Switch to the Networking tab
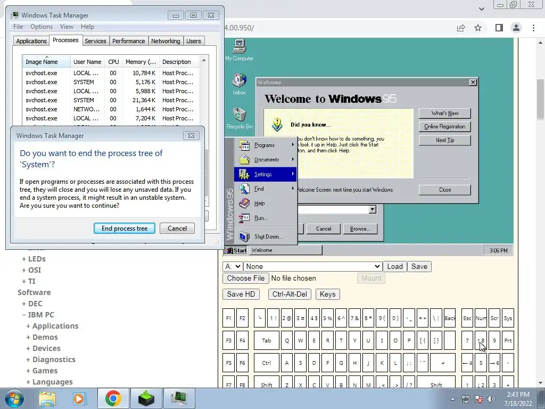This screenshot has width=545, height=409. tap(166, 41)
